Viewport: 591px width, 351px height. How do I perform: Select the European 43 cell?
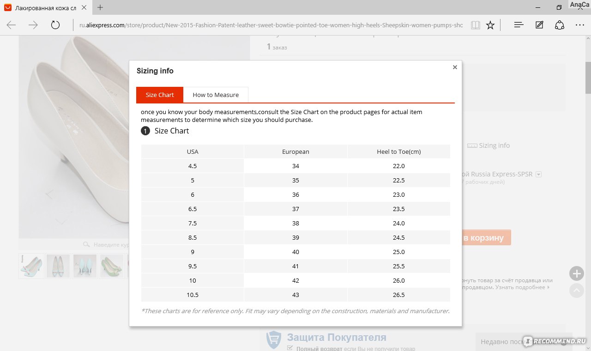tap(295, 295)
